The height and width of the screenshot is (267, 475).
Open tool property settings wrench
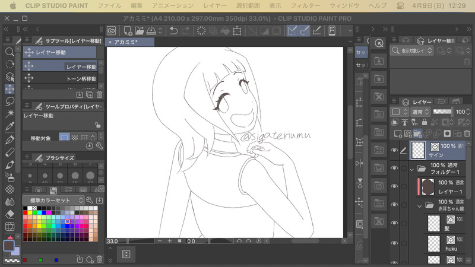coord(99,146)
